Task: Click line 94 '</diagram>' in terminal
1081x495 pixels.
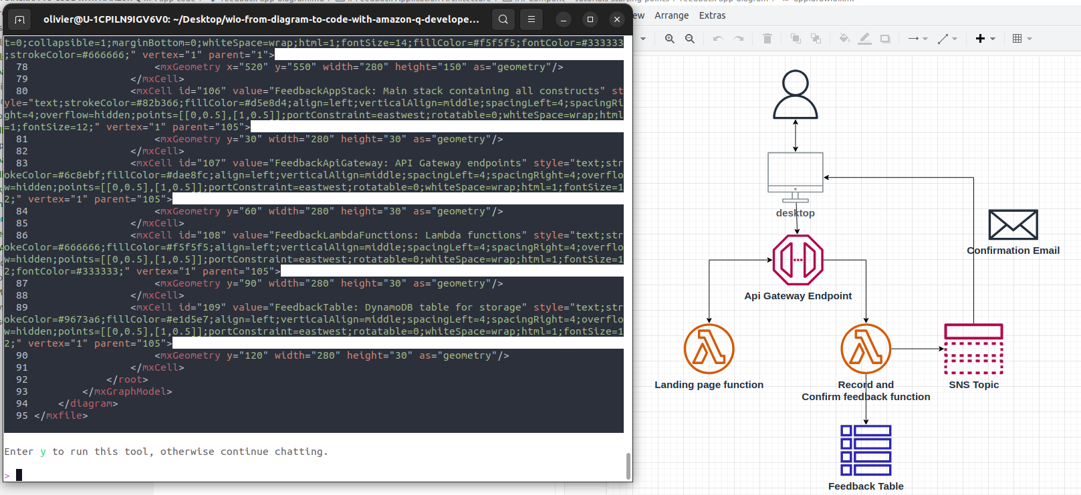Action: click(88, 403)
